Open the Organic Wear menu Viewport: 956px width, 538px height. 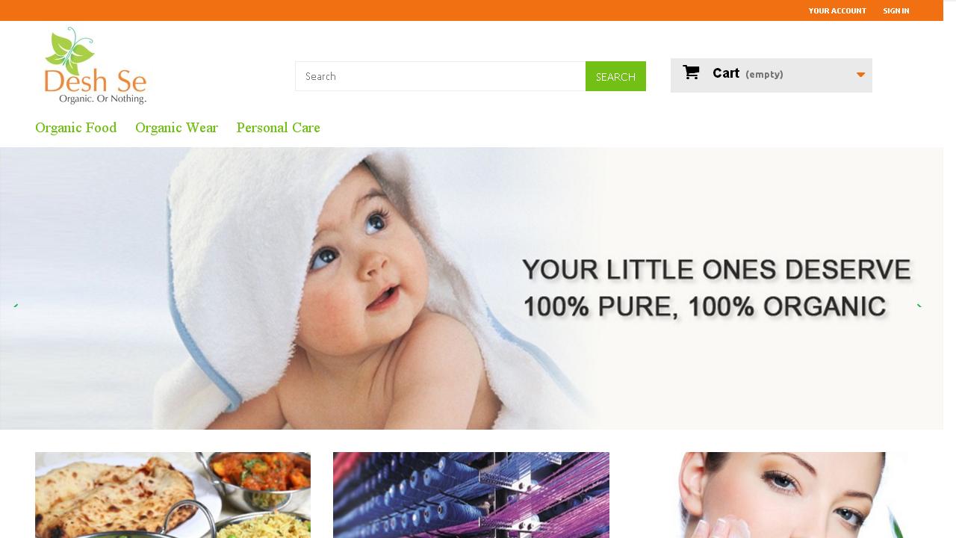[x=176, y=128]
